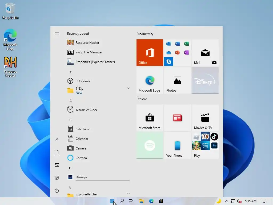Screen dimensions: 273x205
Task: Open 3D Viewer app
Action: pyautogui.click(x=98, y=81)
